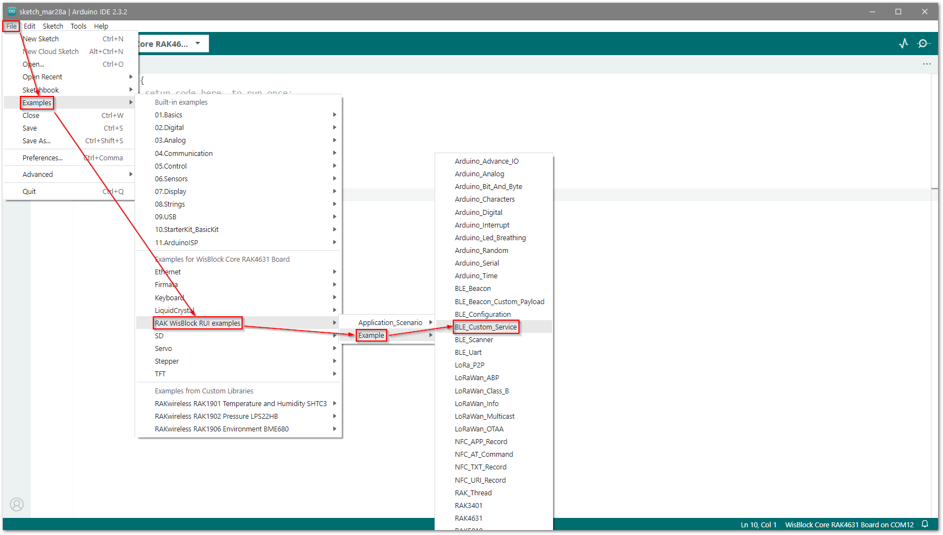The height and width of the screenshot is (535, 943).
Task: Open Arduino_Interrupt example
Action: (494, 225)
